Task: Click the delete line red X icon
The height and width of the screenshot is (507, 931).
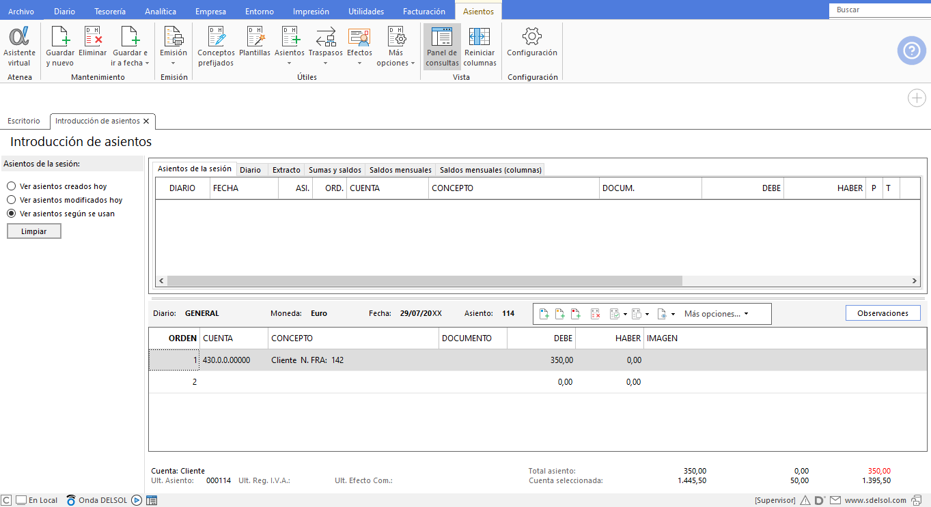Action: coord(595,314)
